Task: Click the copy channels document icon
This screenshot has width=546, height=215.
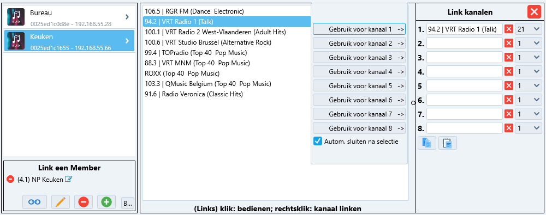Action: tap(426, 143)
